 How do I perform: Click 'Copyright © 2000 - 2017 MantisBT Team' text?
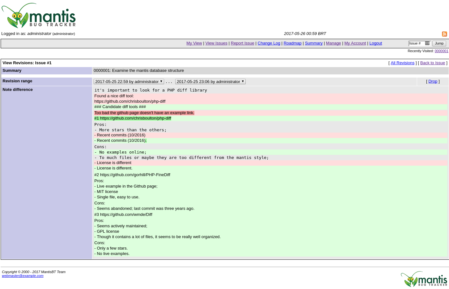pyautogui.click(x=34, y=272)
